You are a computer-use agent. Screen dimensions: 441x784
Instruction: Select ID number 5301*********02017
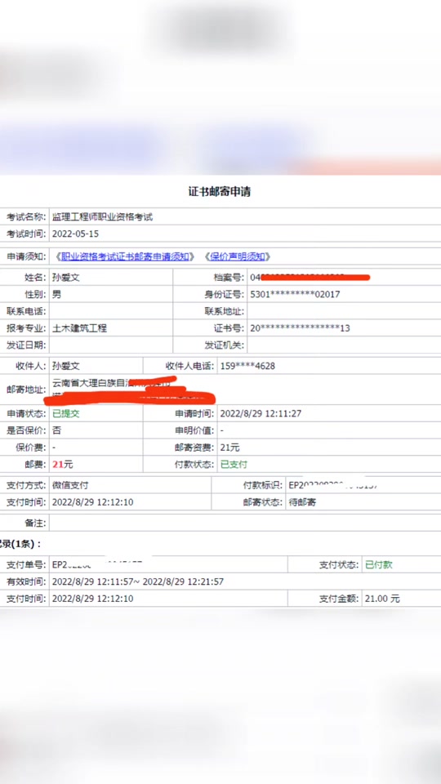point(295,295)
